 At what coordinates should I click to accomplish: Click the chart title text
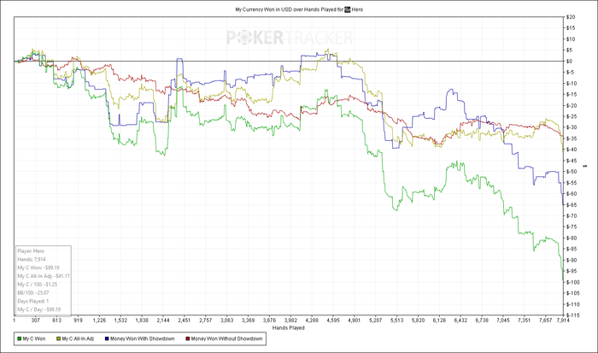299,9
